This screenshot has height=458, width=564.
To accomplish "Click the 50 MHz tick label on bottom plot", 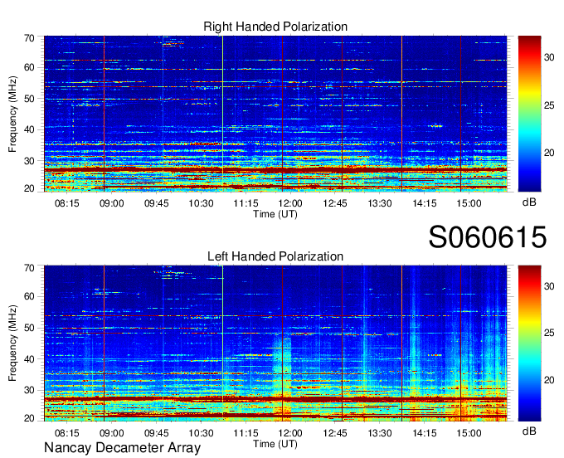I will 29,328.
